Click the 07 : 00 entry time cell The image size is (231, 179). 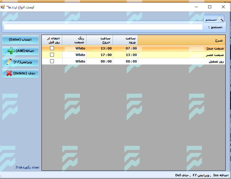tap(126, 48)
